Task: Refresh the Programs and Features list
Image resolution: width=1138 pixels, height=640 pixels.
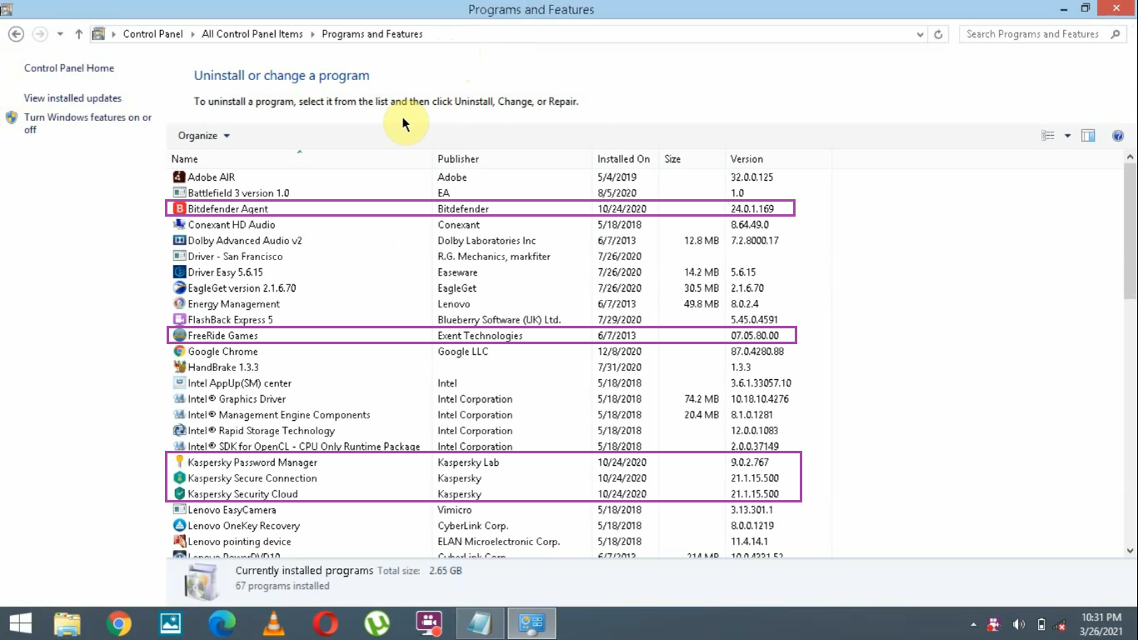Action: 939,34
